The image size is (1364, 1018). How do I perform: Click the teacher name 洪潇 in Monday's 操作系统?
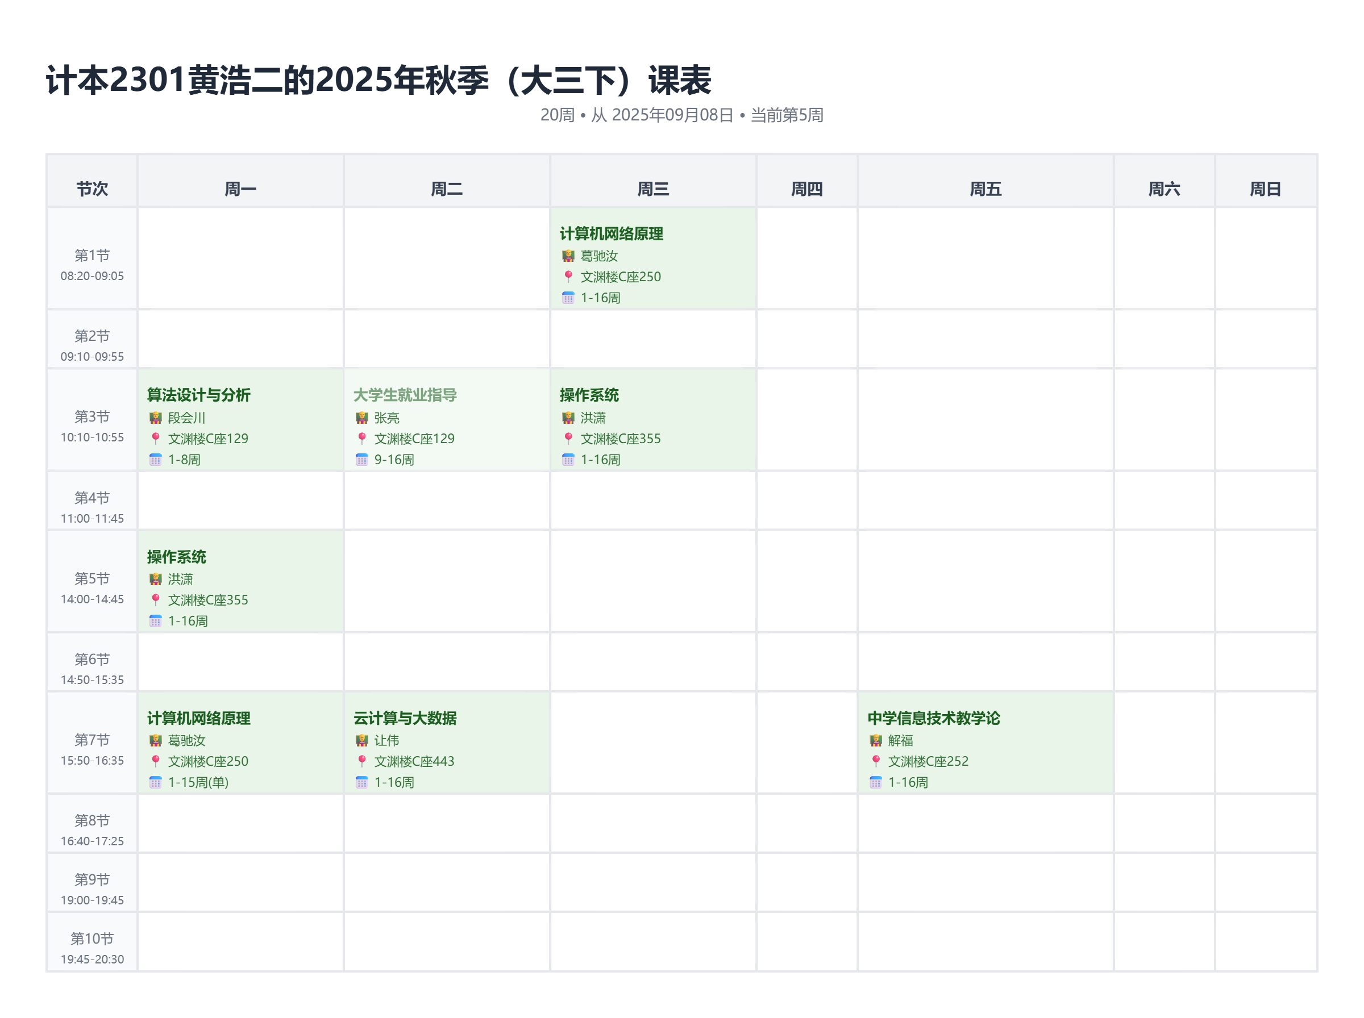tap(180, 579)
